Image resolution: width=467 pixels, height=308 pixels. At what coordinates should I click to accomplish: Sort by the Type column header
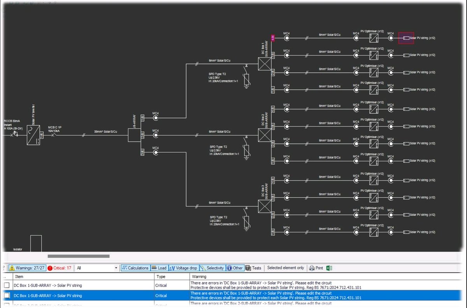(x=172, y=276)
